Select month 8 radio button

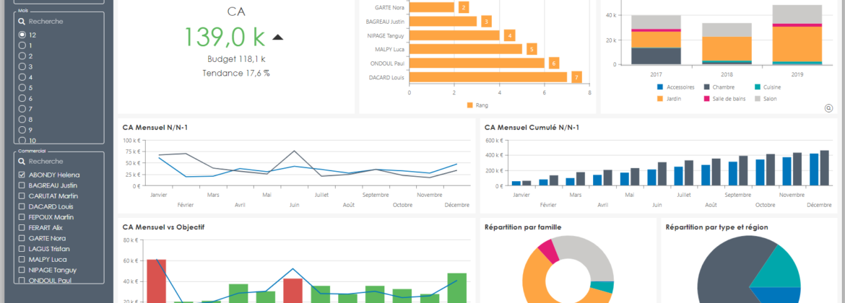click(22, 119)
